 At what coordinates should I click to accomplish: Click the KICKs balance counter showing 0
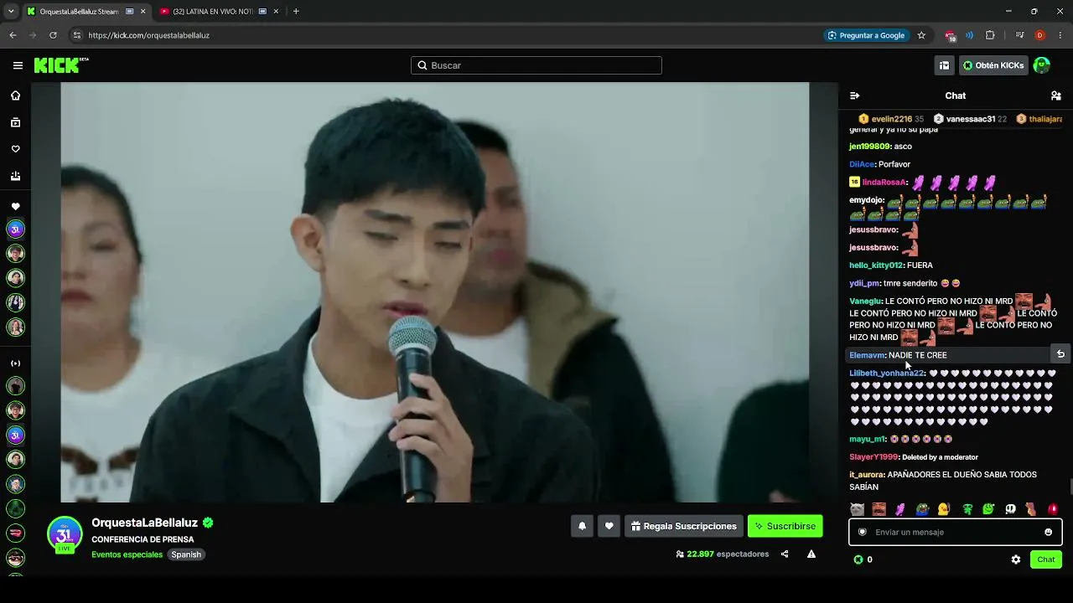tap(863, 559)
